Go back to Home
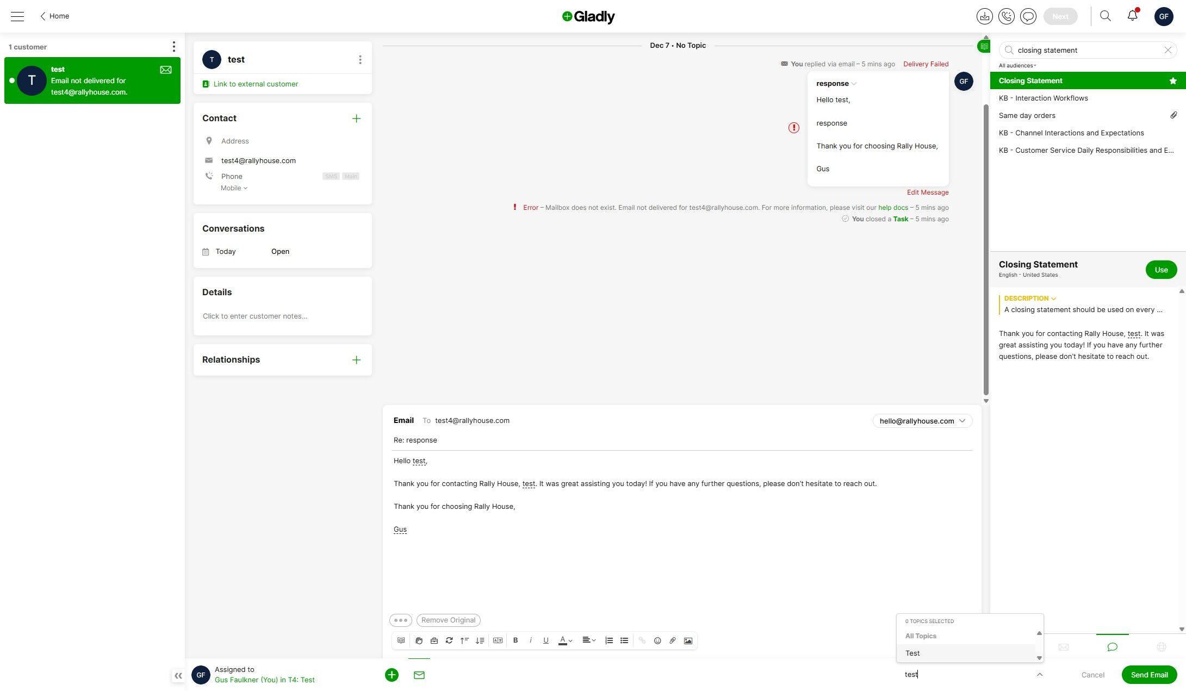This screenshot has height=691, width=1186. pos(54,16)
